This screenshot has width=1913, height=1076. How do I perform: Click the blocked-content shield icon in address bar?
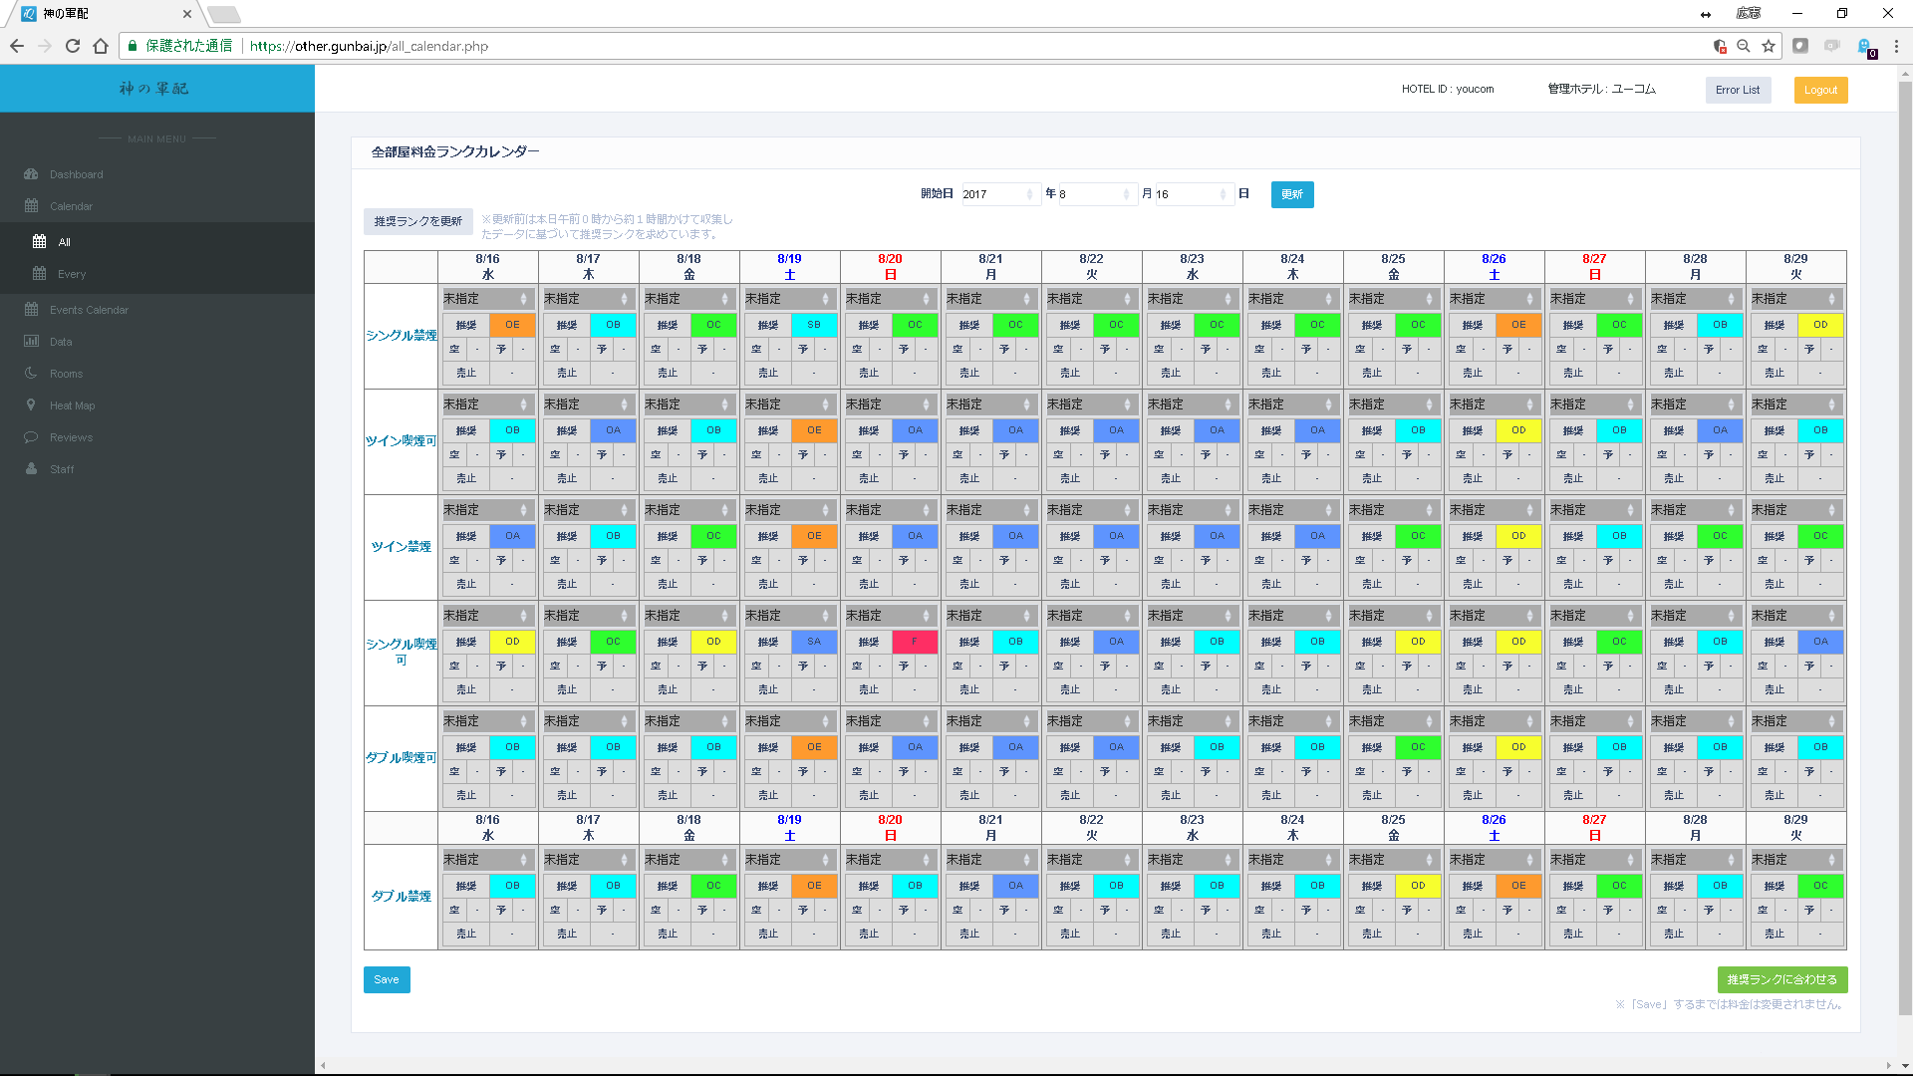1719,46
